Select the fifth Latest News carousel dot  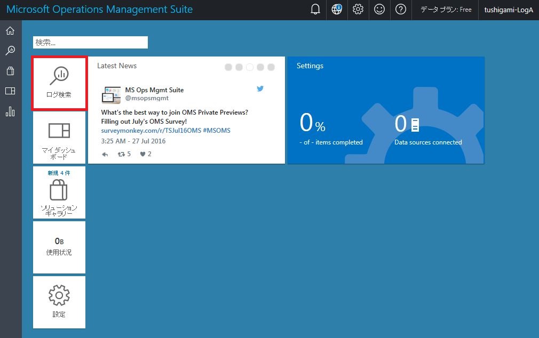(271, 67)
